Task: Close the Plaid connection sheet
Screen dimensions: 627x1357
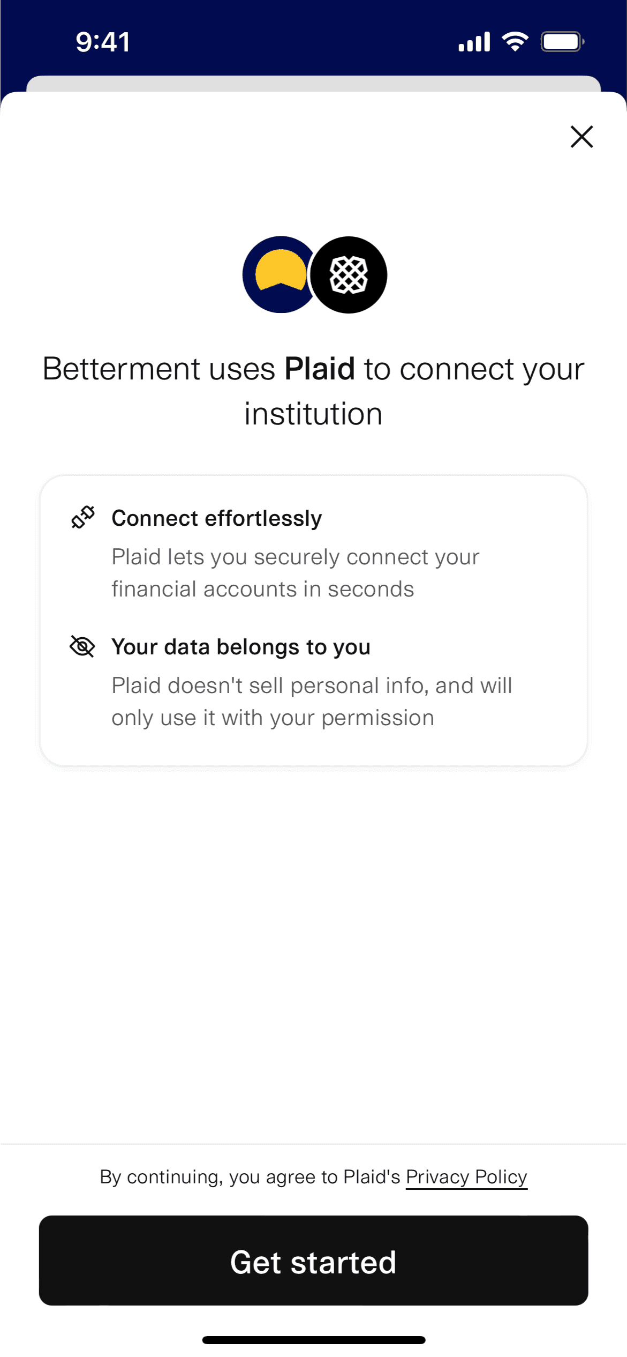Action: click(x=581, y=137)
